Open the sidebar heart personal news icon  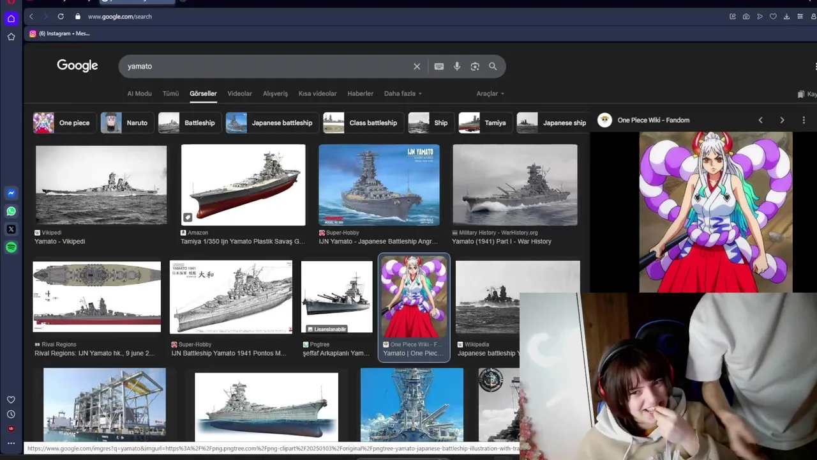pos(11,400)
